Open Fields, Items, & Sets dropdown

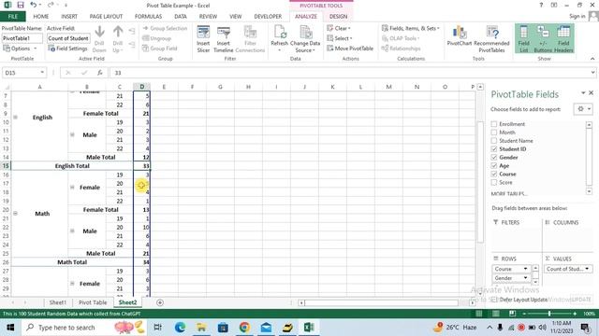point(411,28)
